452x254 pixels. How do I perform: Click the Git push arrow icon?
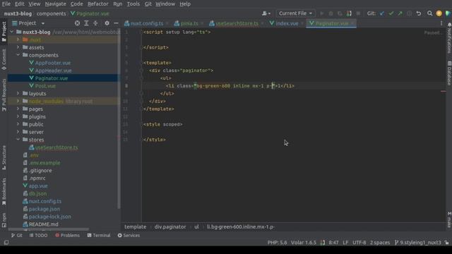400,13
